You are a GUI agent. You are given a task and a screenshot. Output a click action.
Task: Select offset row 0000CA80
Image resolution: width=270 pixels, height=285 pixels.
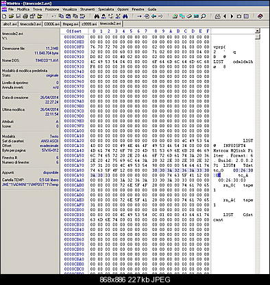click(74, 170)
